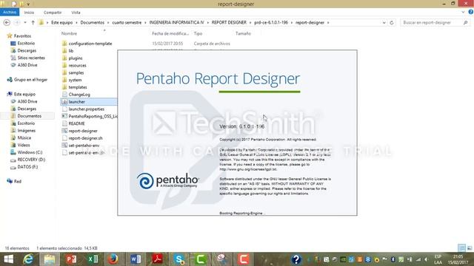The image size is (474, 266).
Task: Launch Firefox from the taskbar
Action: pos(113,259)
